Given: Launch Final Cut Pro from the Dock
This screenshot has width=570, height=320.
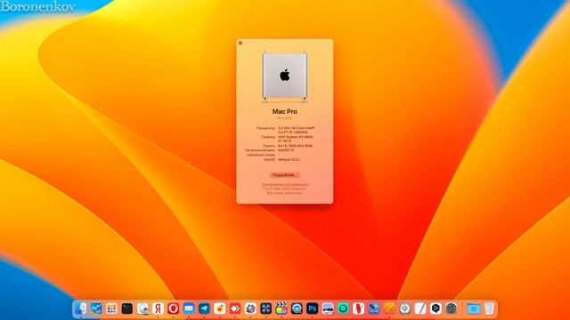Looking at the screenshot, I should tap(281, 308).
